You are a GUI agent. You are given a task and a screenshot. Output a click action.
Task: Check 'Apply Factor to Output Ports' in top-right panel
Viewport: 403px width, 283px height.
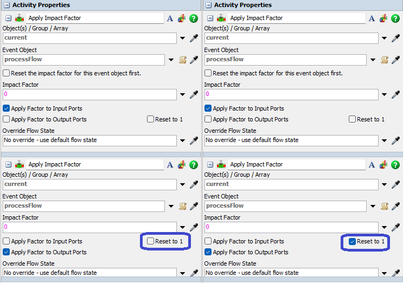[208, 119]
